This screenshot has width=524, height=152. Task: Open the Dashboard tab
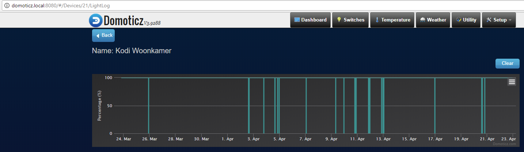tap(311, 20)
